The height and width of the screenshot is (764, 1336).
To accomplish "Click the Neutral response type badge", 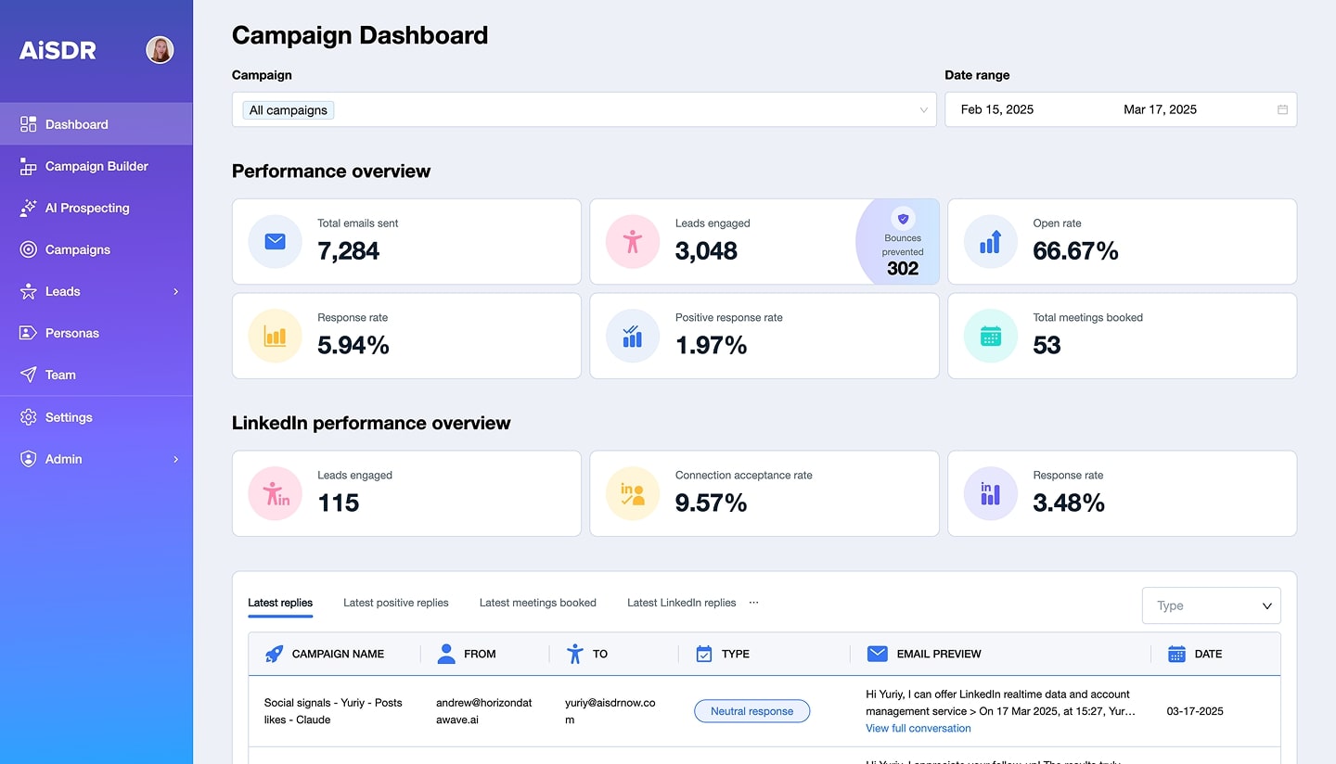I will pos(751,711).
